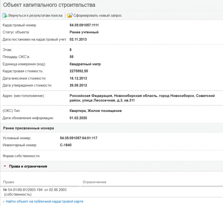The width and height of the screenshot is (223, 206).
Task: Click inventory number С-1840
Action: (66, 145)
